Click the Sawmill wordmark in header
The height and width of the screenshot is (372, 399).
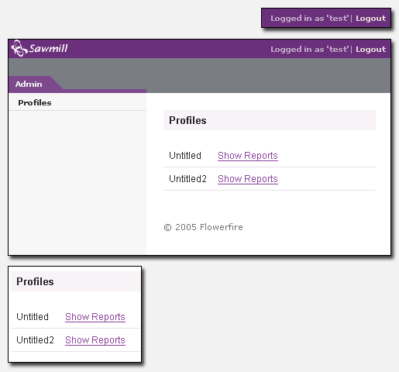[x=48, y=49]
